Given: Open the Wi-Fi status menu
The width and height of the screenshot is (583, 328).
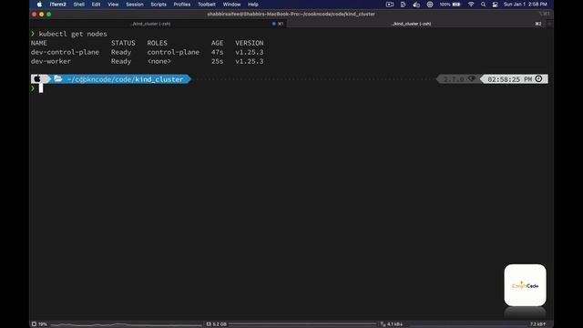Looking at the screenshot, I should 471,5.
